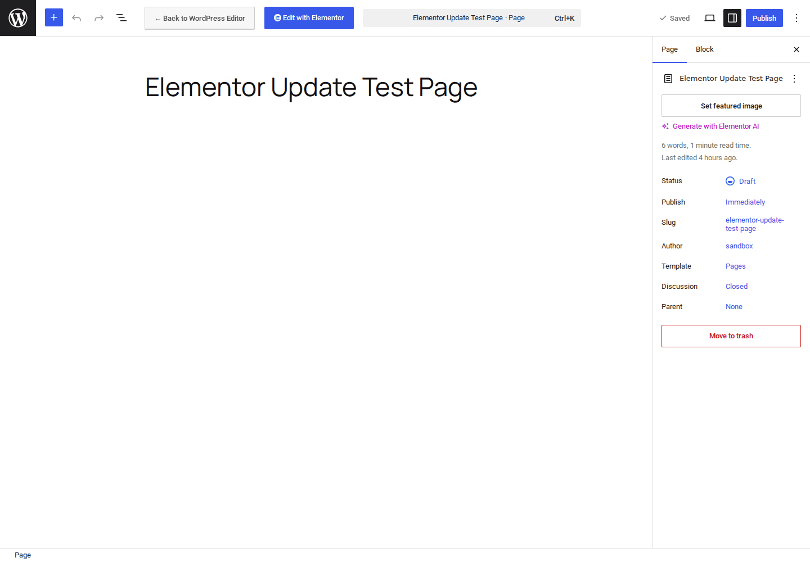Click Generate with Elementor AI link

(715, 126)
